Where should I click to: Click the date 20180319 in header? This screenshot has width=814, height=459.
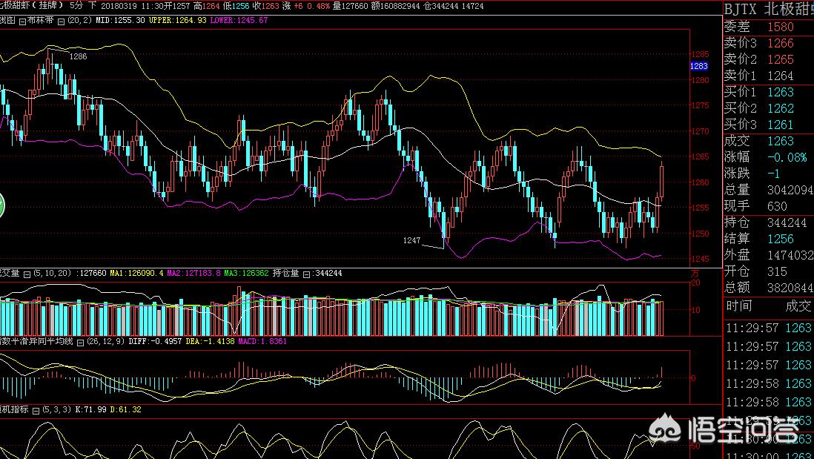click(118, 6)
